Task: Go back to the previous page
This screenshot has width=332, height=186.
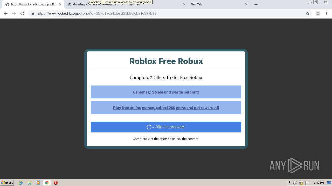Action: [x=6, y=13]
